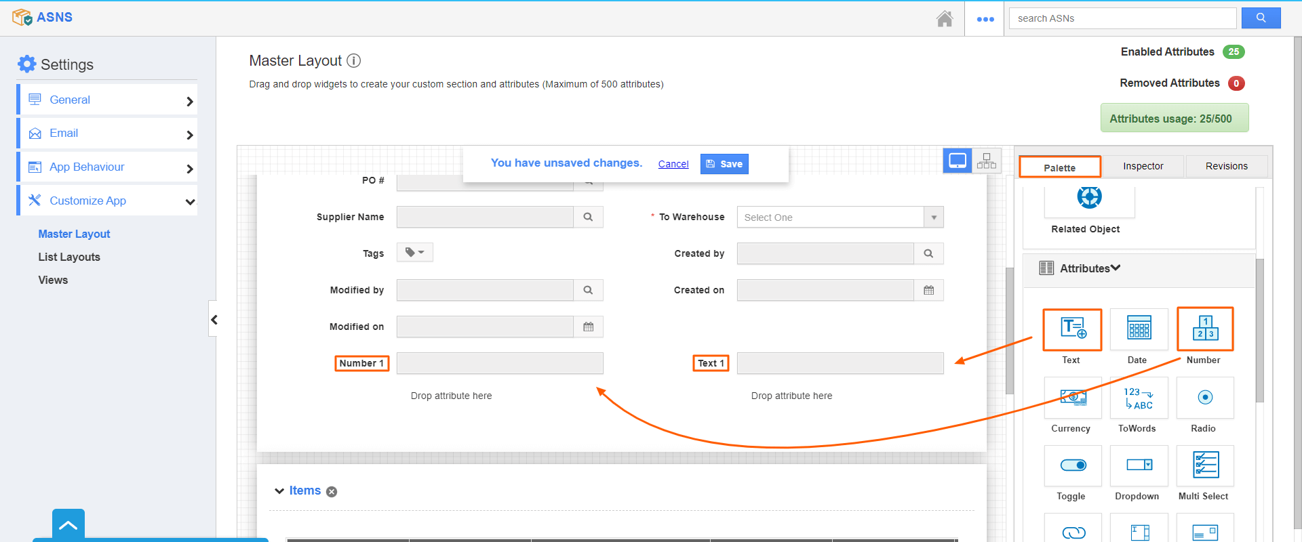Switch to the Inspector tab

click(x=1143, y=166)
